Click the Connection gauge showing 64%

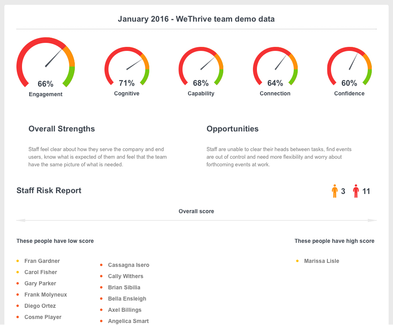click(x=275, y=66)
